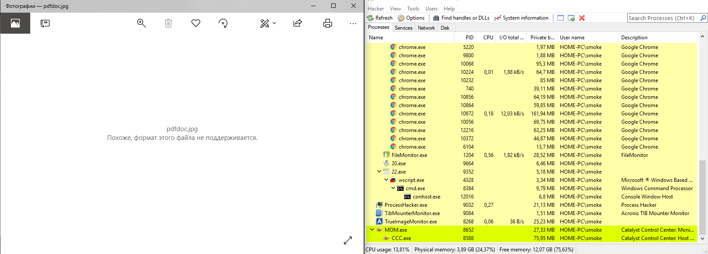The image size is (708, 254).
Task: Click scrollbar up arrow in process list
Action: 702,37
